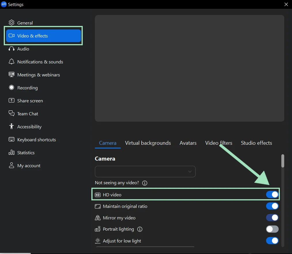
Task: Click the HD badge icon beside HD video
Action: [x=98, y=195]
